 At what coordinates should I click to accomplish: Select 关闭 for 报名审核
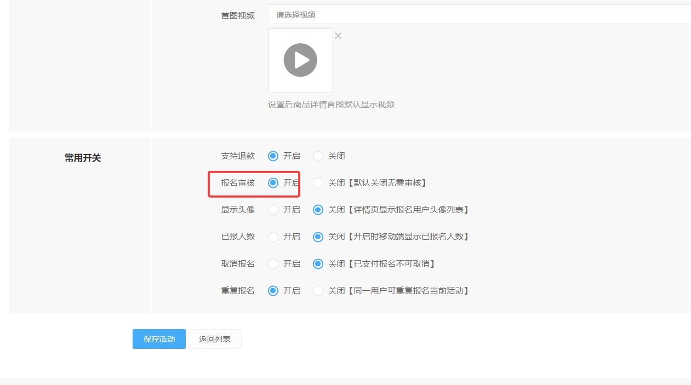pos(318,183)
